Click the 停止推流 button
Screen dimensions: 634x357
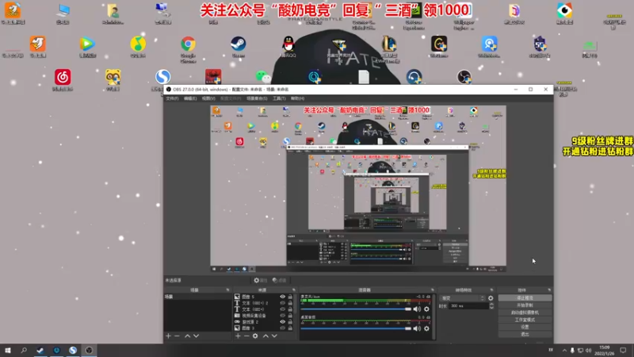click(x=525, y=298)
